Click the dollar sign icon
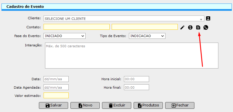Screen dimensions: 233x112 point(190,27)
